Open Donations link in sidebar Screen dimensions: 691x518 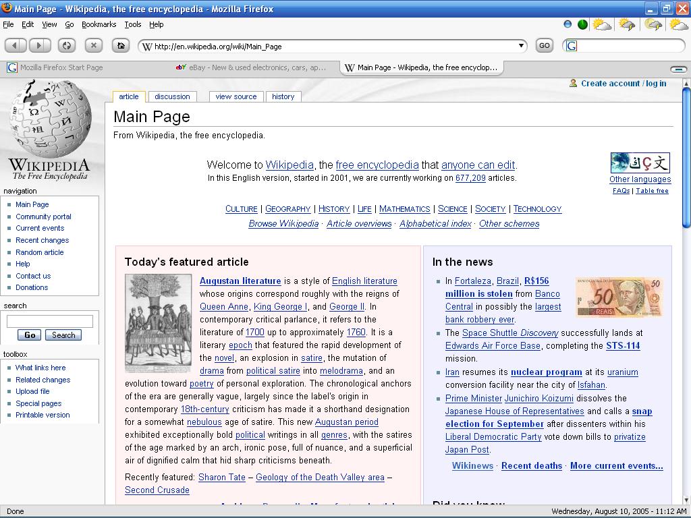32,287
